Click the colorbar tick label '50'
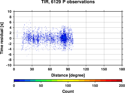Viewport: 125px width, 93px height. (x=41, y=86)
